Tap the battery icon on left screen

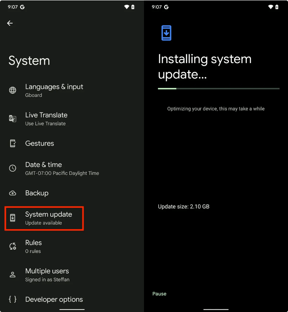pyautogui.click(x=133, y=7)
